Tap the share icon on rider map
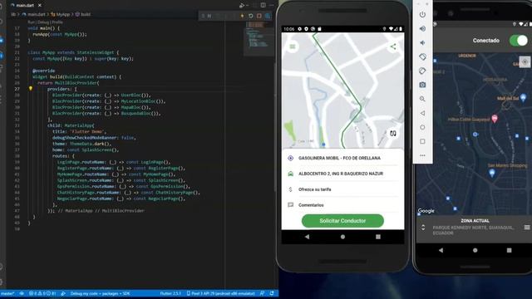Image resolution: width=532 pixels, height=299 pixels. pos(393,47)
